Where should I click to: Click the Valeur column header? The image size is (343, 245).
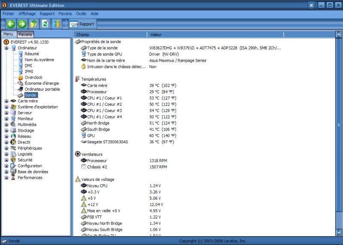pyautogui.click(x=156, y=34)
